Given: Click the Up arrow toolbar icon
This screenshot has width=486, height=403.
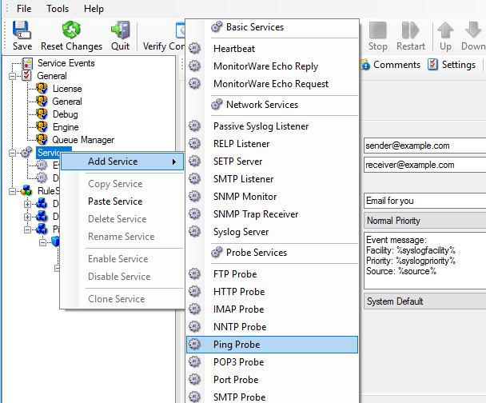Looking at the screenshot, I should (445, 31).
